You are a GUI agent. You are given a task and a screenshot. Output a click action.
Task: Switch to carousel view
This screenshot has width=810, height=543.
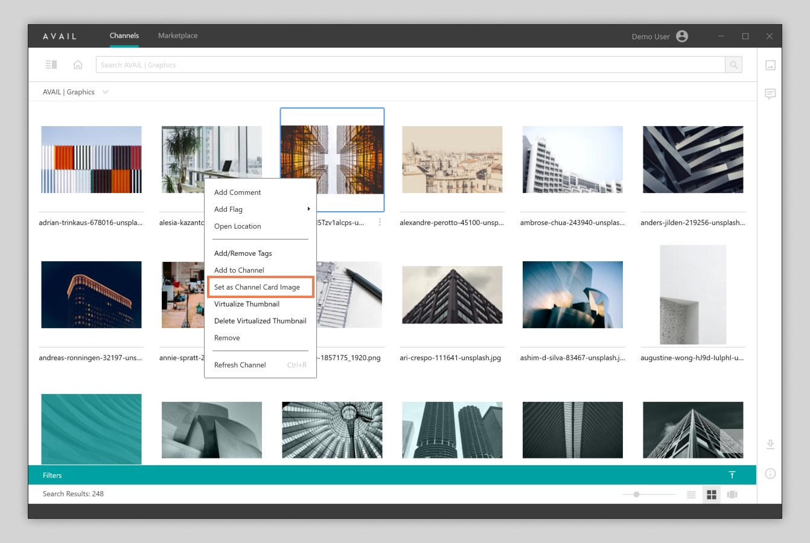732,495
